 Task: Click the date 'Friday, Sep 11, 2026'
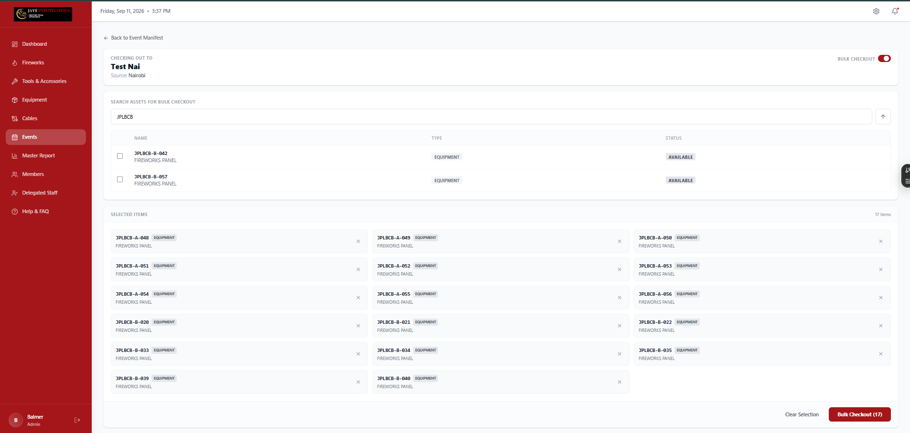click(x=122, y=11)
